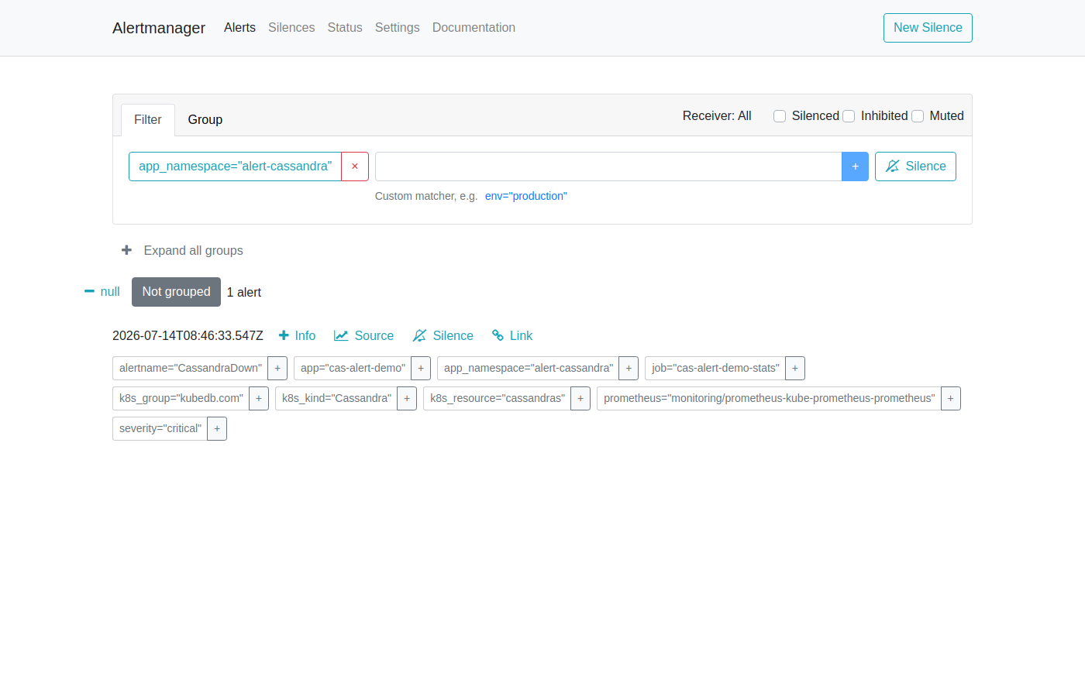1085x697 pixels.
Task: Enable the Inhibited checkbox
Action: click(849, 116)
